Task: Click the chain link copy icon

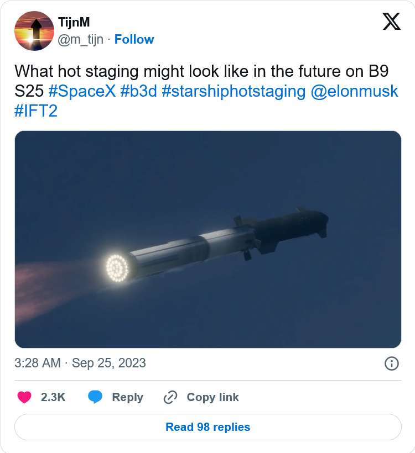Action: (170, 397)
